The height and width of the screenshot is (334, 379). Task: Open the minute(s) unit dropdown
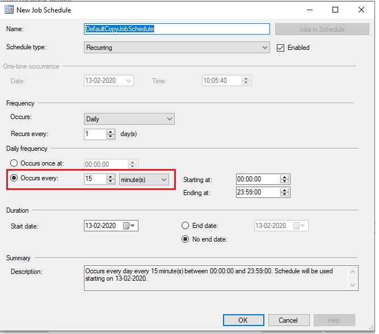(x=144, y=180)
